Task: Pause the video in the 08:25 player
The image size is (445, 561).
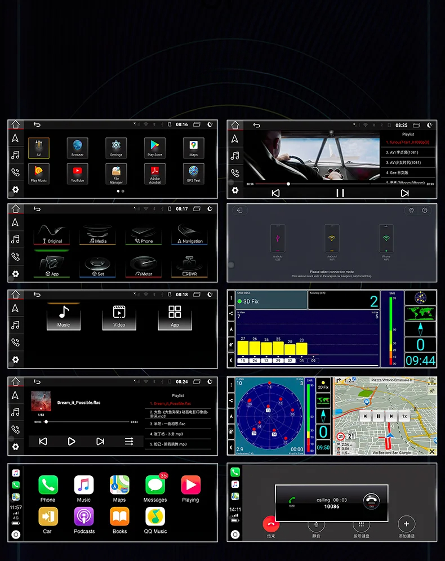Action: coord(340,193)
